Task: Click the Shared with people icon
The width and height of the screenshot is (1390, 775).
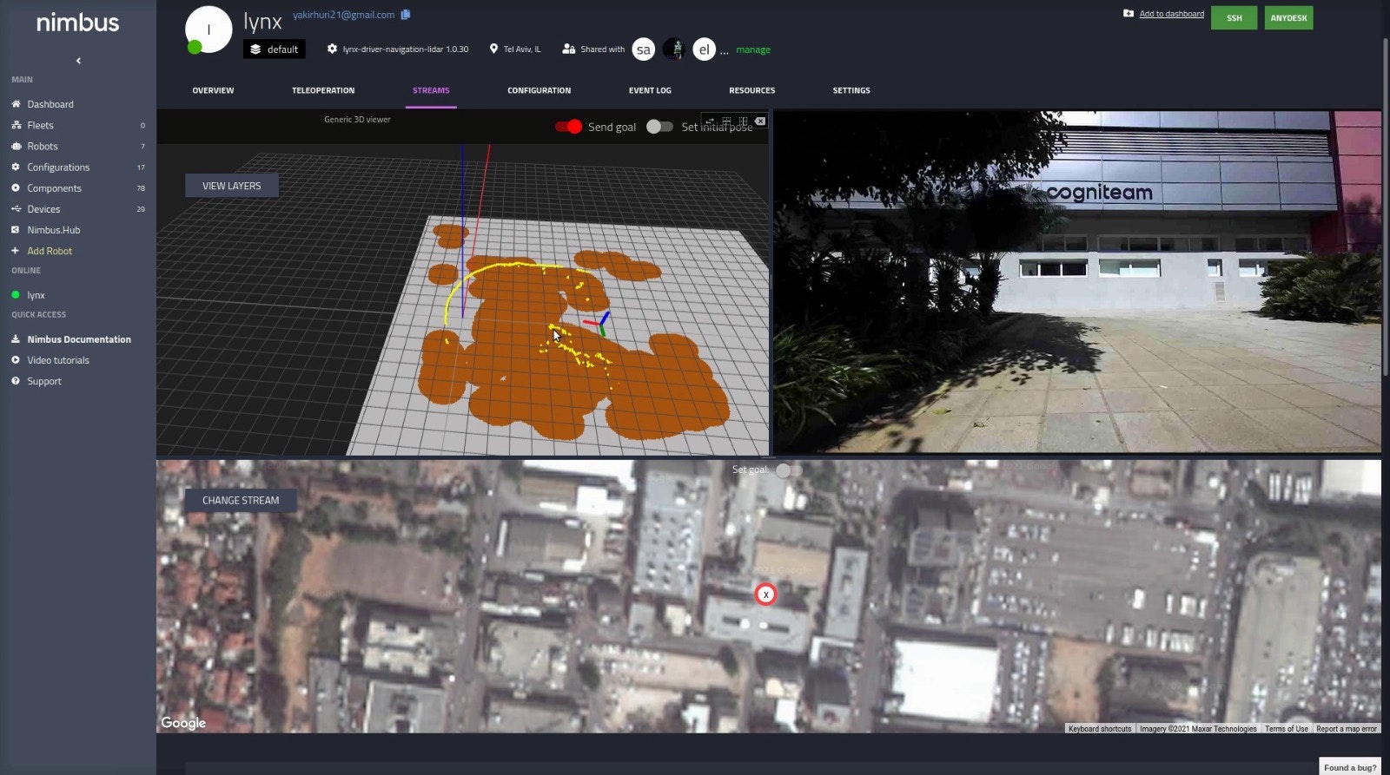Action: [568, 49]
